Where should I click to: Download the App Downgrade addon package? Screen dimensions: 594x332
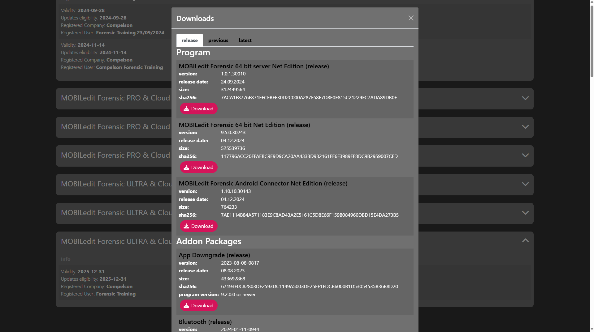coord(198,305)
